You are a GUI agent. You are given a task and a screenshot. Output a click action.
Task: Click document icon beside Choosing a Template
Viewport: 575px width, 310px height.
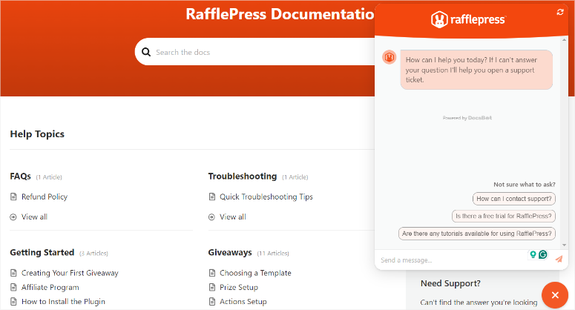[212, 273]
